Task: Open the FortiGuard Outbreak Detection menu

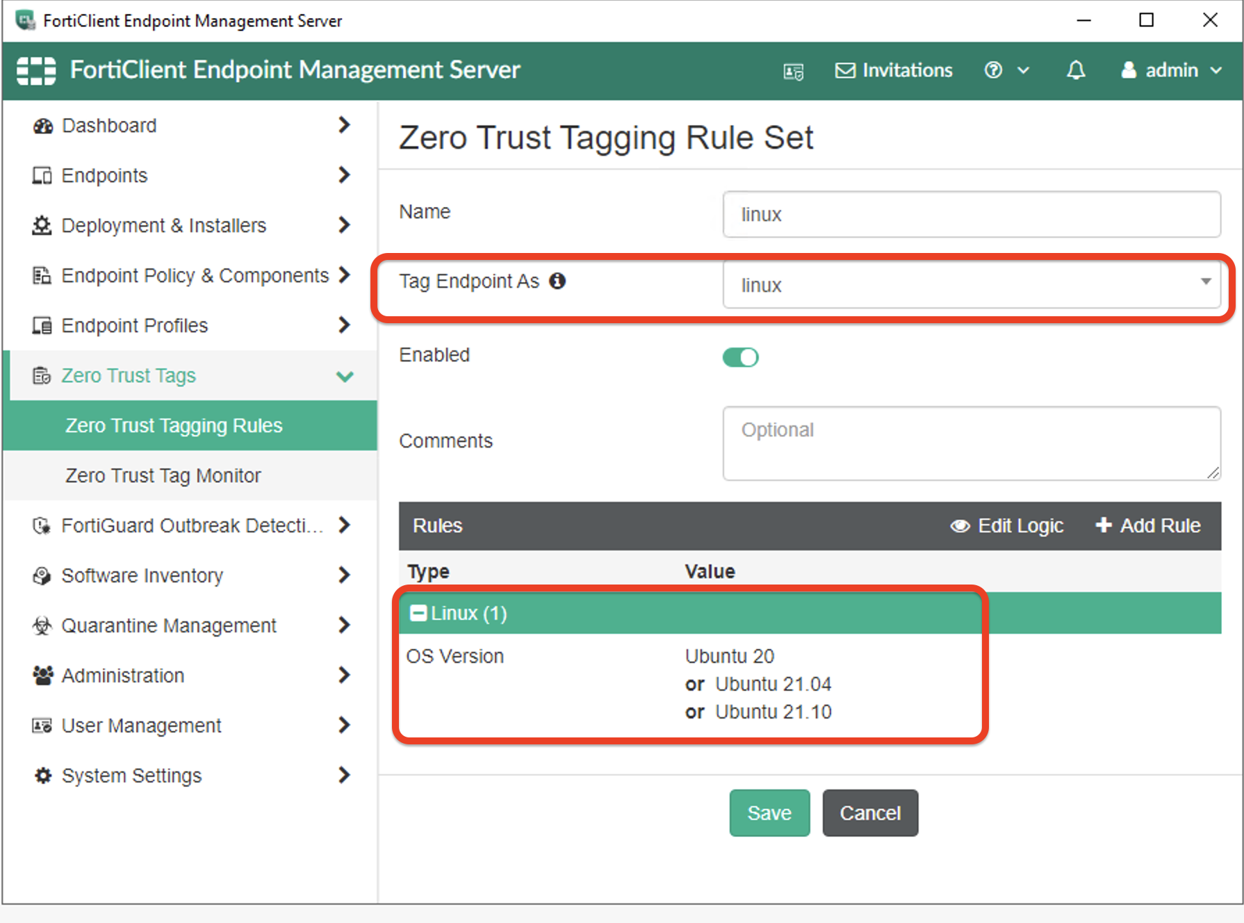Action: [x=190, y=525]
